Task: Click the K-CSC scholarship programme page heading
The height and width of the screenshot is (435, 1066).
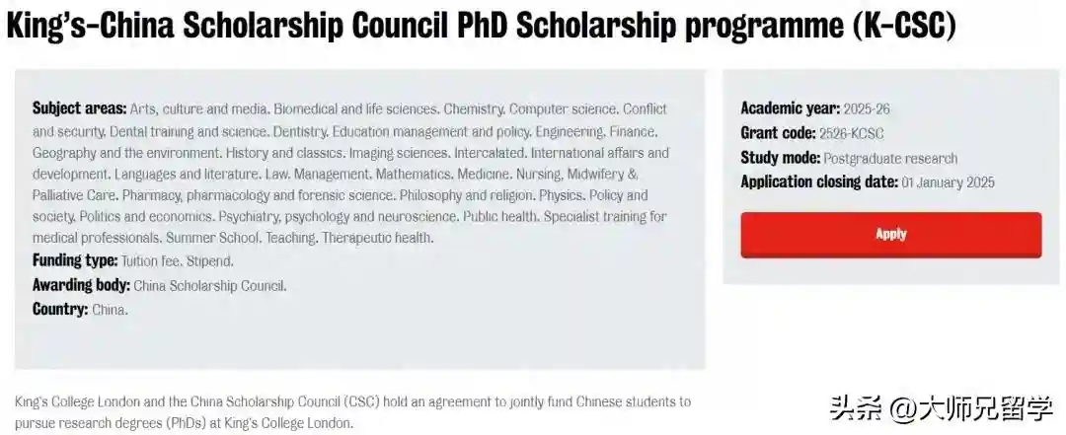Action: point(482,26)
